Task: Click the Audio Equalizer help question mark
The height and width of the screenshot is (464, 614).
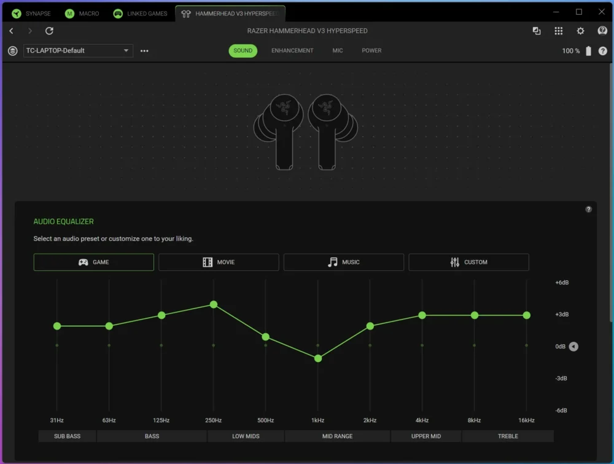Action: pyautogui.click(x=589, y=210)
